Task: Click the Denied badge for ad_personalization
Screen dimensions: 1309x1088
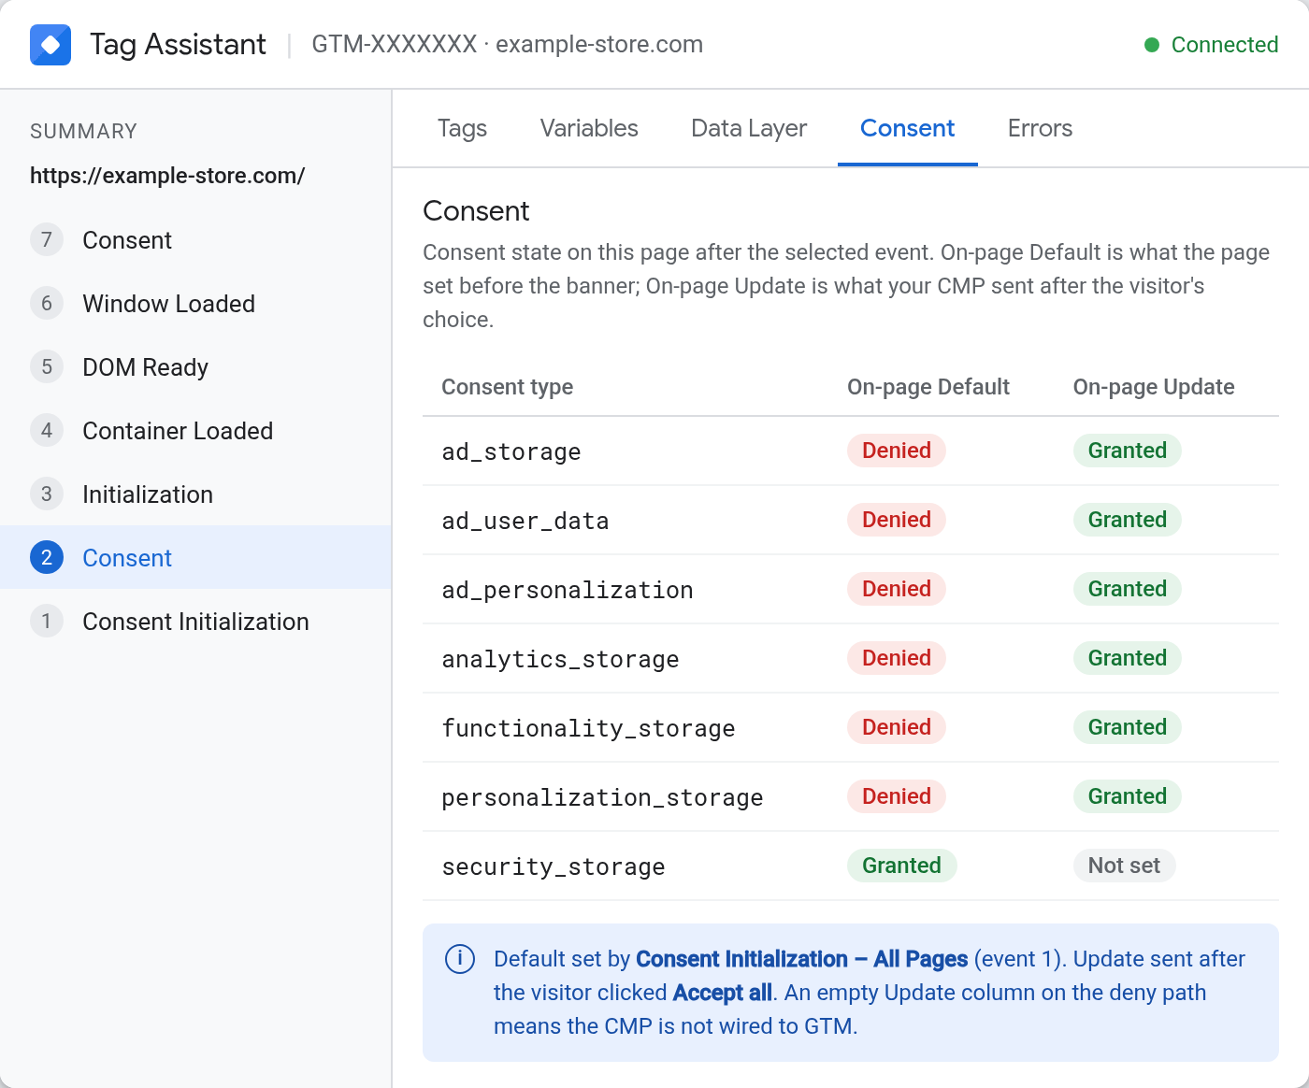Action: (x=897, y=589)
